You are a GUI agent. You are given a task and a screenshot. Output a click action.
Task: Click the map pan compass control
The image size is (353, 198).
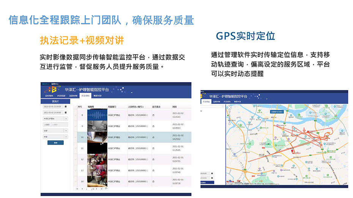[230, 108]
